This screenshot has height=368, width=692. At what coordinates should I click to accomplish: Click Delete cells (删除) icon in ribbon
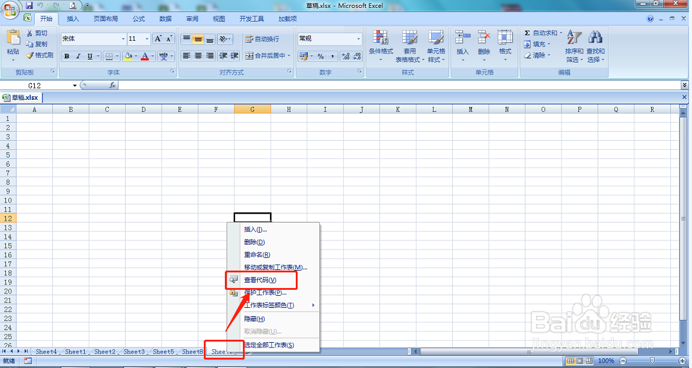[x=484, y=46]
